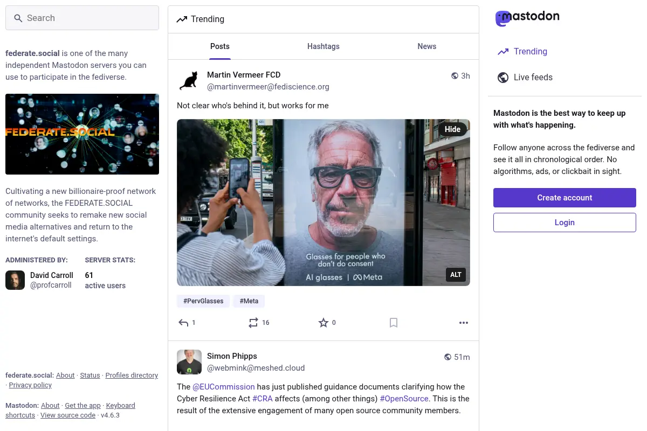Click the public visibility globe beside 3h
Image resolution: width=647 pixels, height=431 pixels.
coord(455,76)
